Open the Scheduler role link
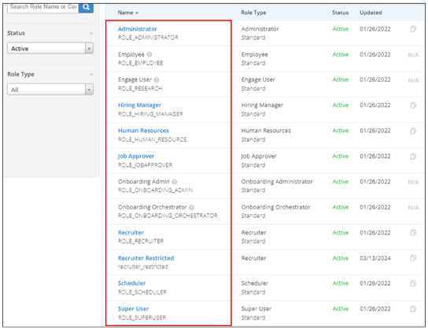Image resolution: width=428 pixels, height=330 pixels. (131, 284)
